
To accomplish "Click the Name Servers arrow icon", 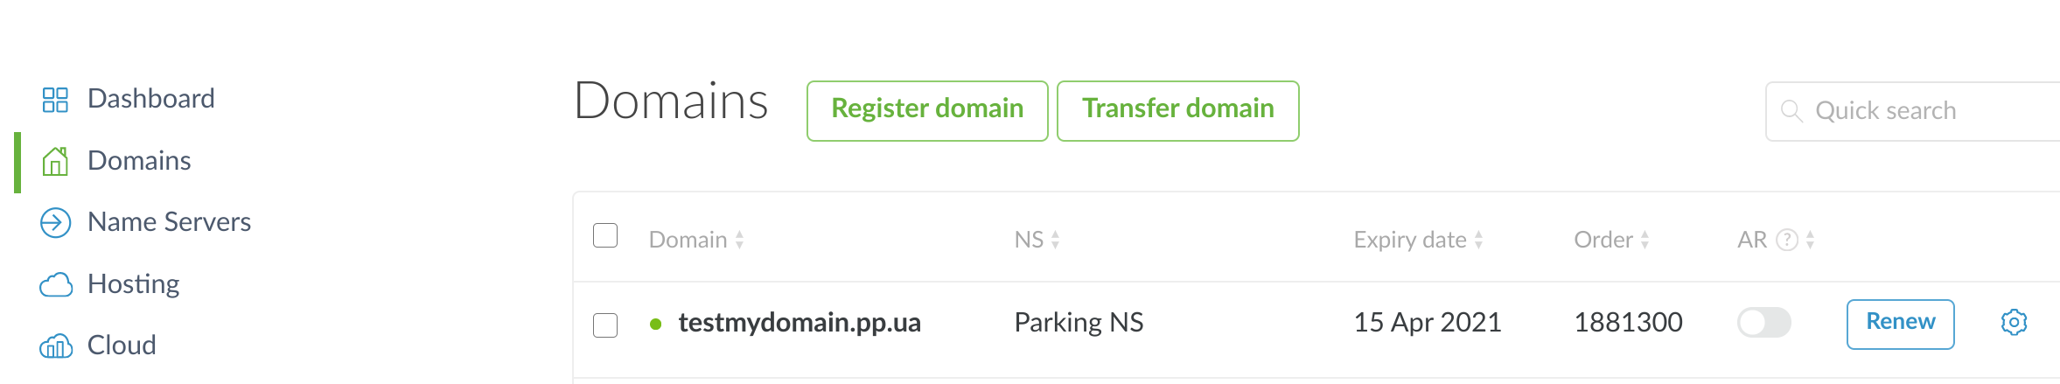I will coord(55,223).
